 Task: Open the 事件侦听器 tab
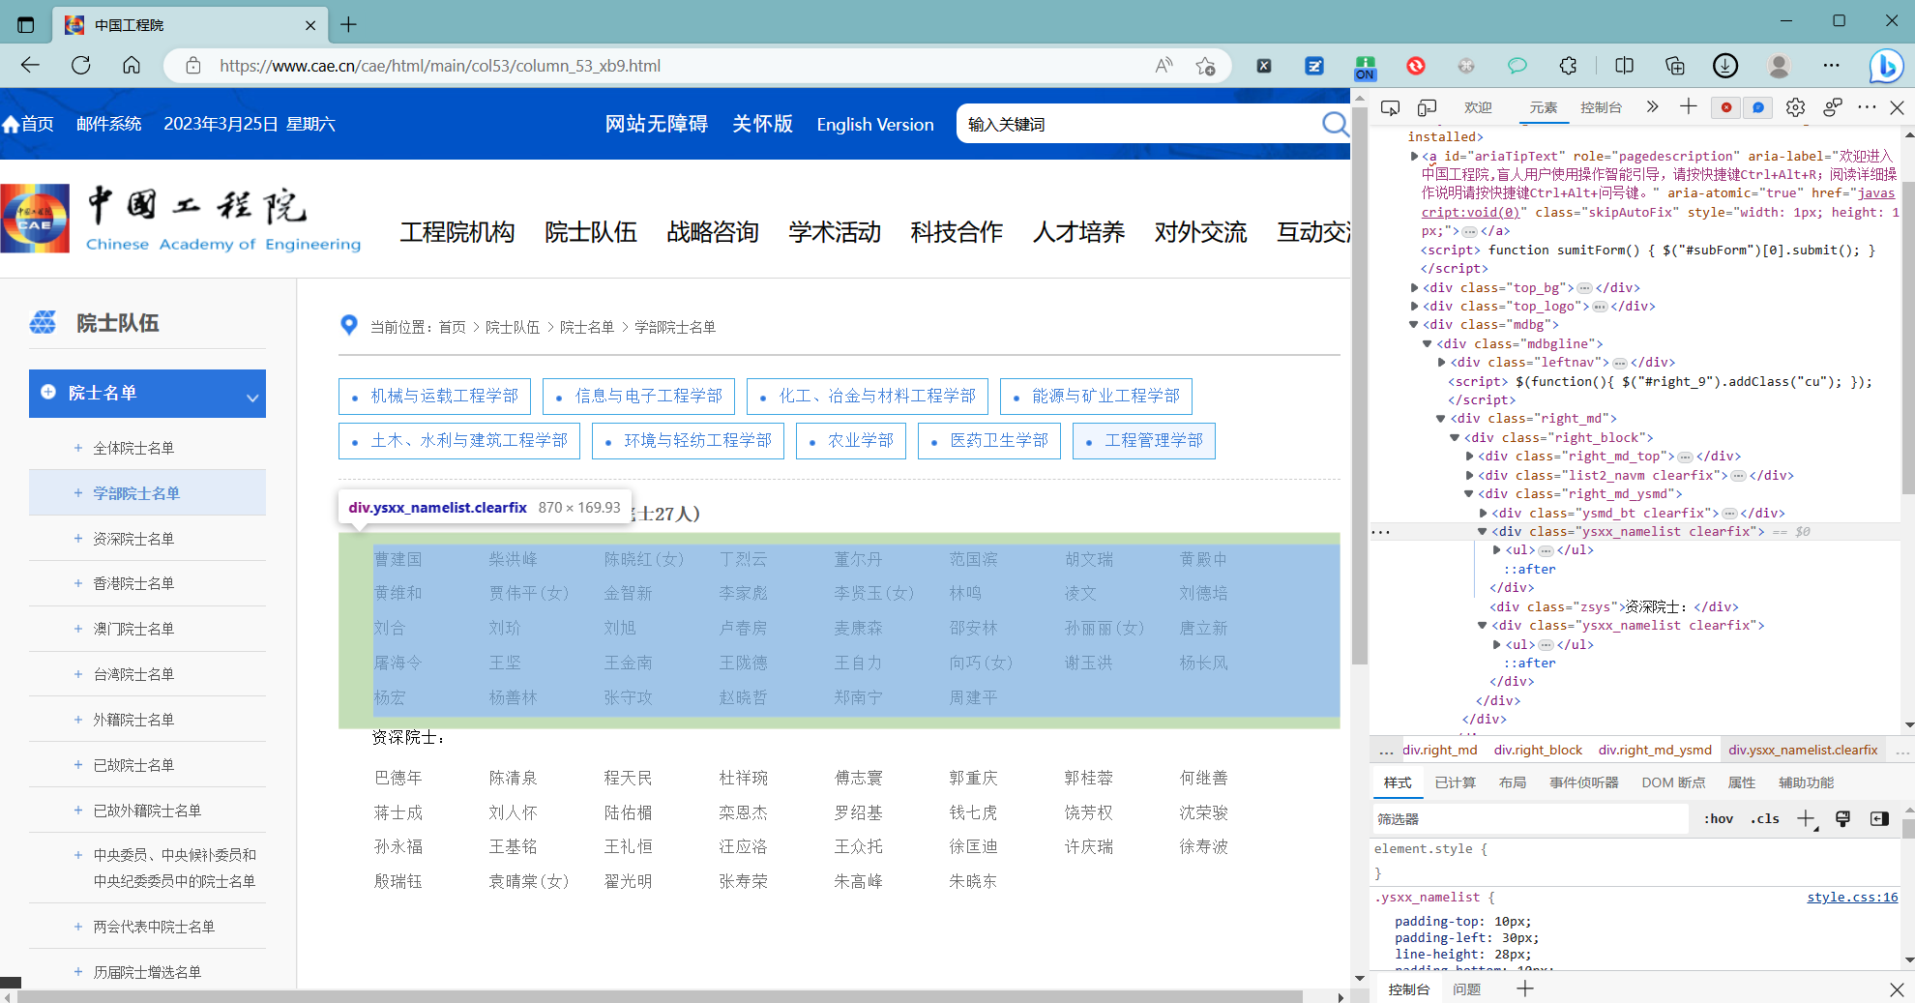[1583, 782]
